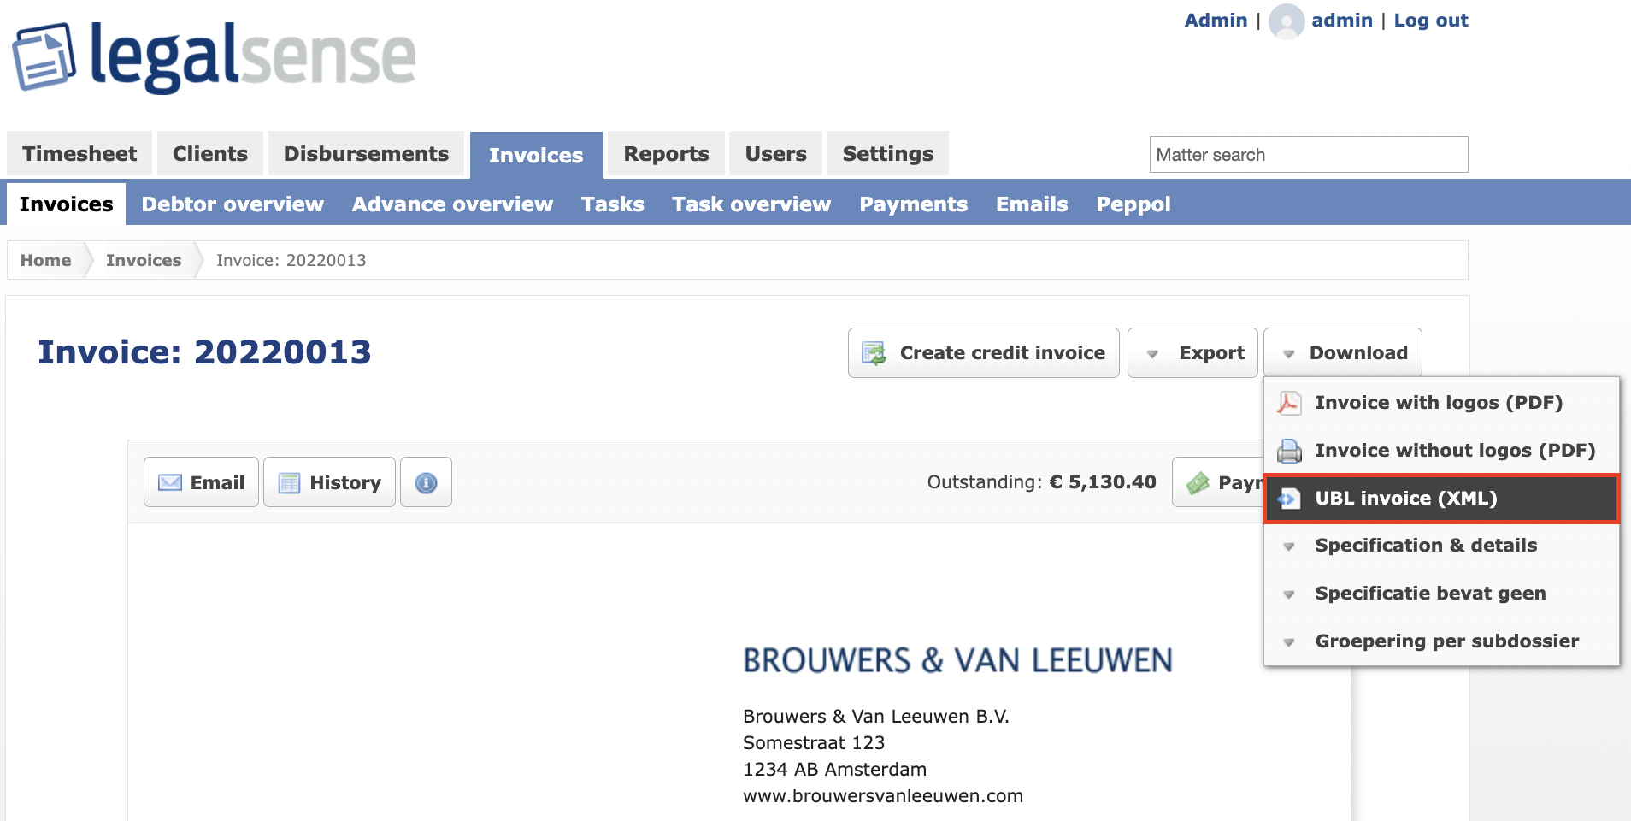Click the legalsense logo
The height and width of the screenshot is (821, 1631).
(214, 57)
